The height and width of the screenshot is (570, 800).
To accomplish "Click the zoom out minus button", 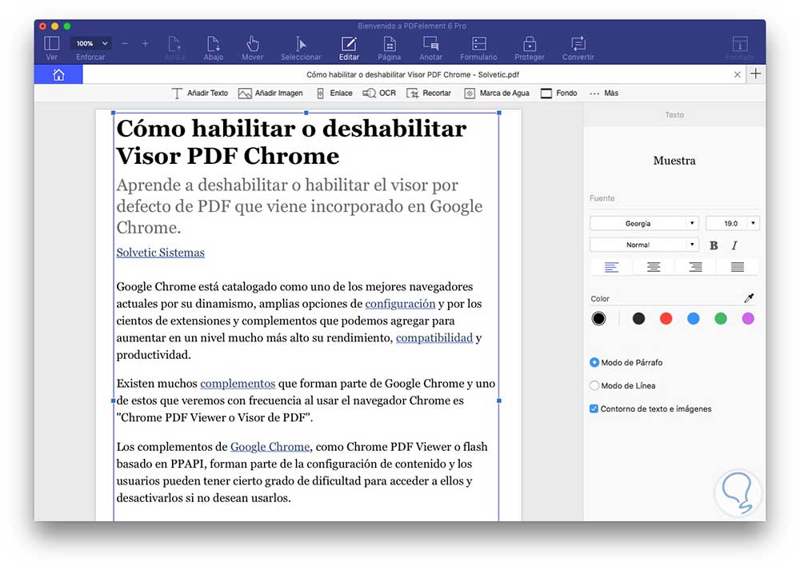I will pyautogui.click(x=125, y=44).
